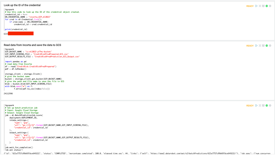The width and height of the screenshot is (275, 155).
Task: Toggle green check on credential lookup paragraph
Action: pyautogui.click(x=267, y=6)
